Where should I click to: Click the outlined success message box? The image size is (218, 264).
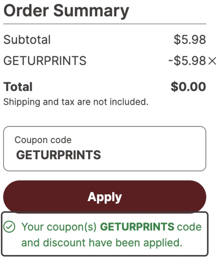point(105,232)
